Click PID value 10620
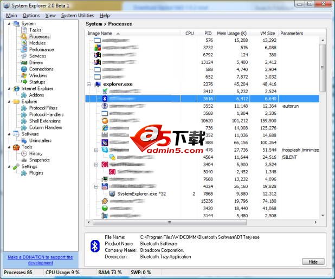This screenshot has height=279, width=335. coord(207,121)
